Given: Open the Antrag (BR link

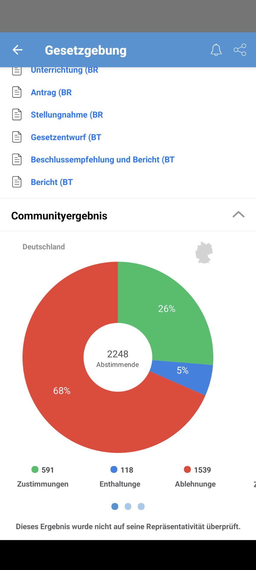Looking at the screenshot, I should pyautogui.click(x=51, y=92).
